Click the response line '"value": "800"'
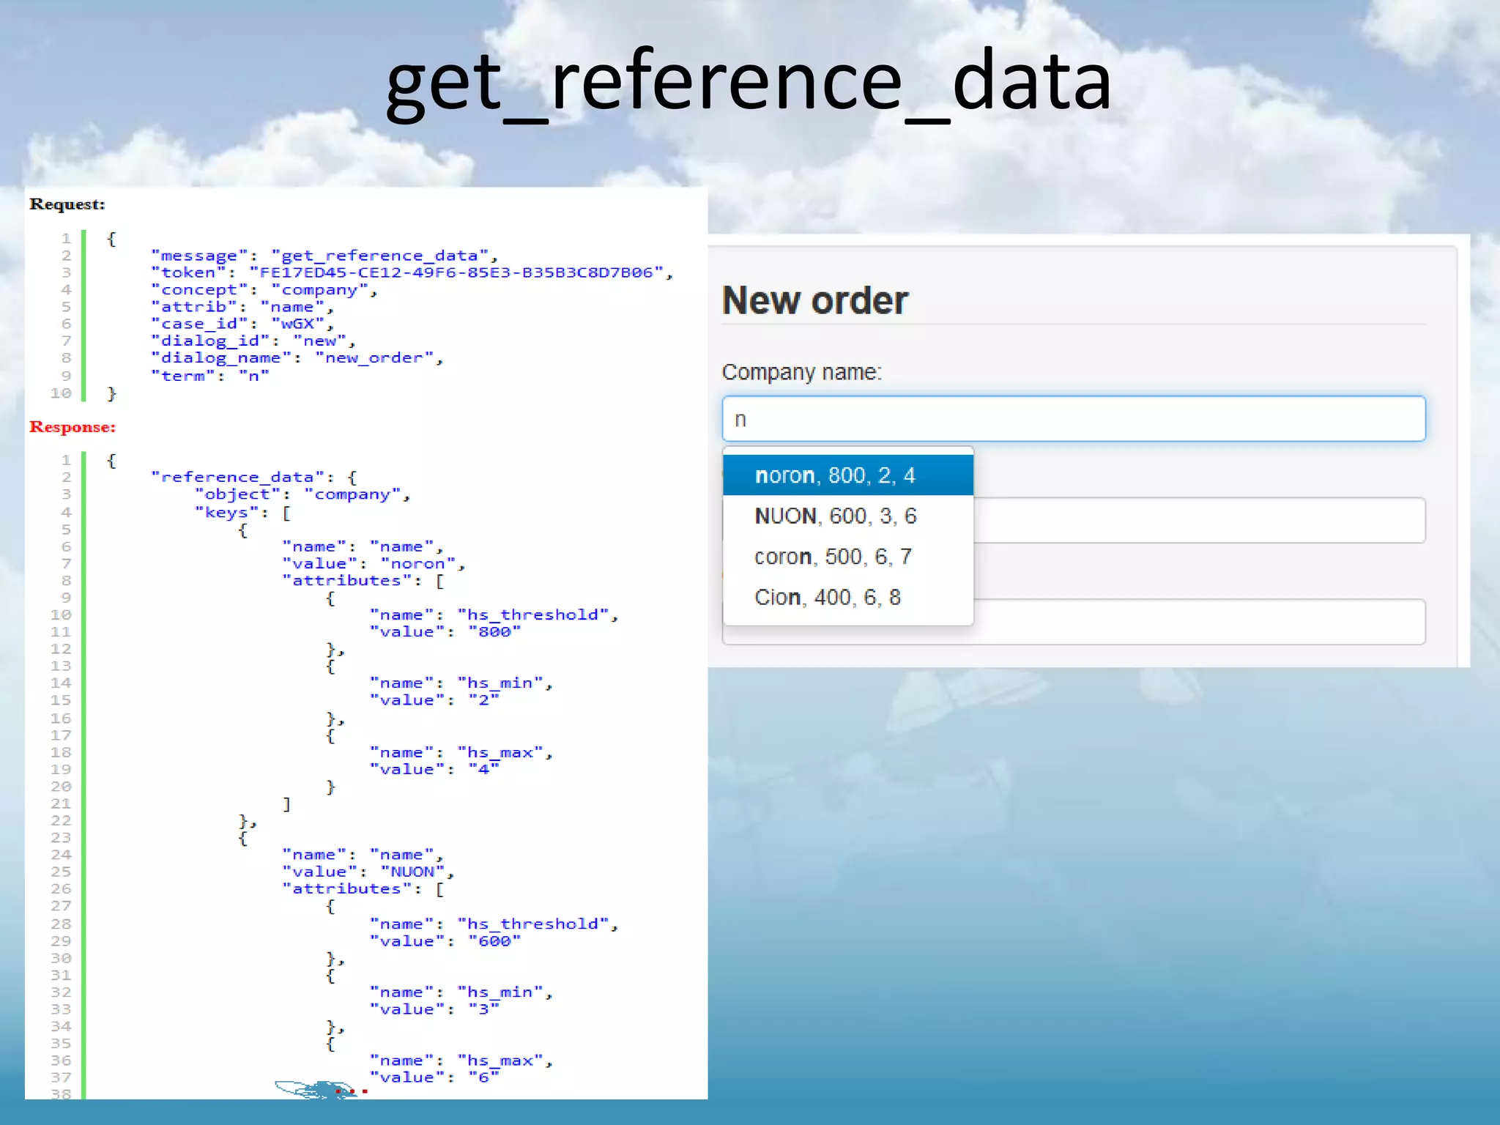 point(445,632)
